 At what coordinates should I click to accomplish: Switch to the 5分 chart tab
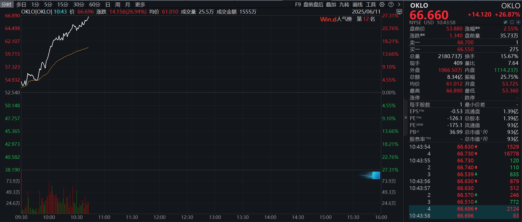coord(48,4)
